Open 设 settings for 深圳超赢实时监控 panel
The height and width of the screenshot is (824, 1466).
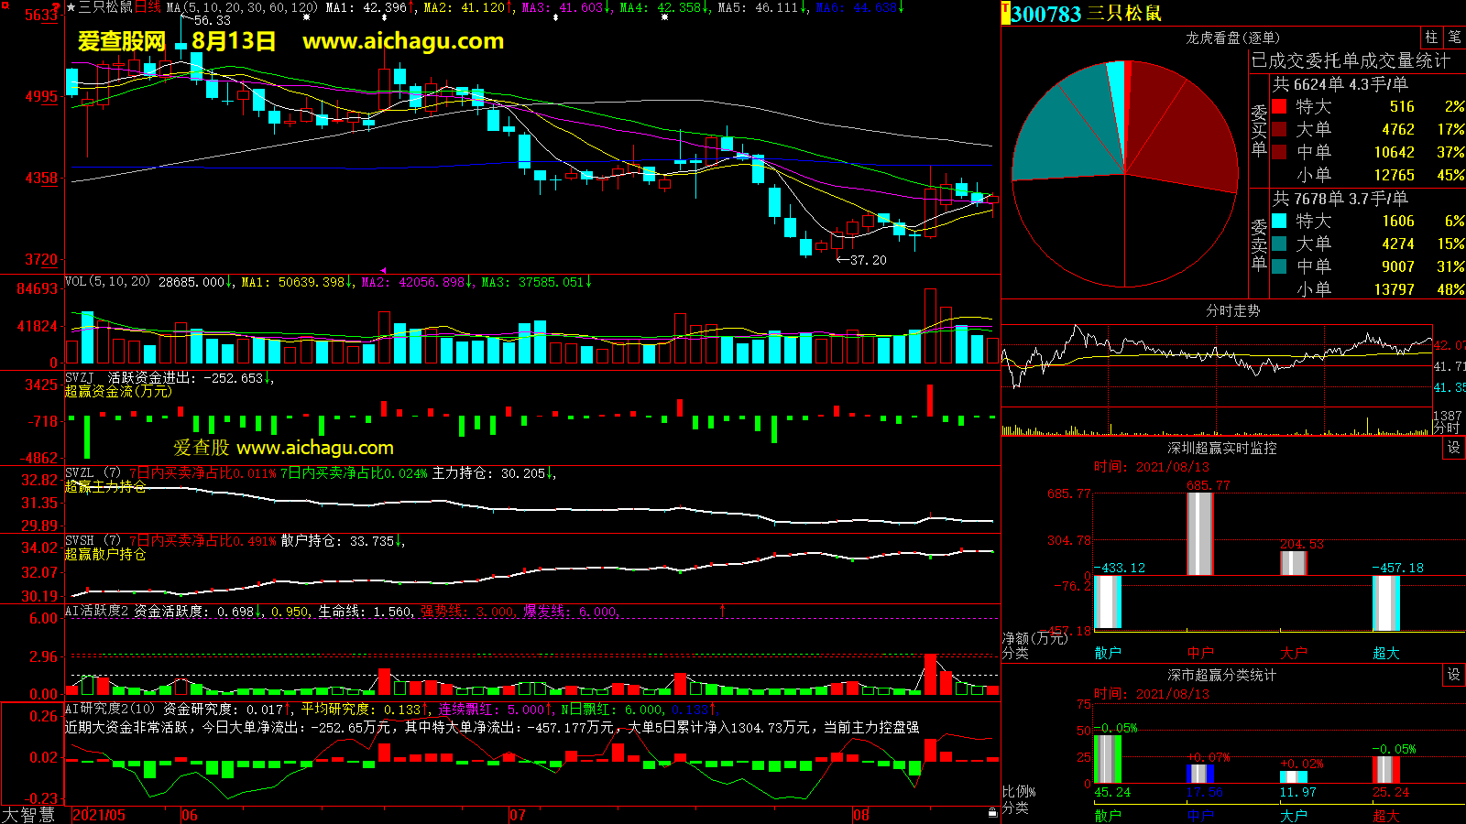pyautogui.click(x=1454, y=448)
